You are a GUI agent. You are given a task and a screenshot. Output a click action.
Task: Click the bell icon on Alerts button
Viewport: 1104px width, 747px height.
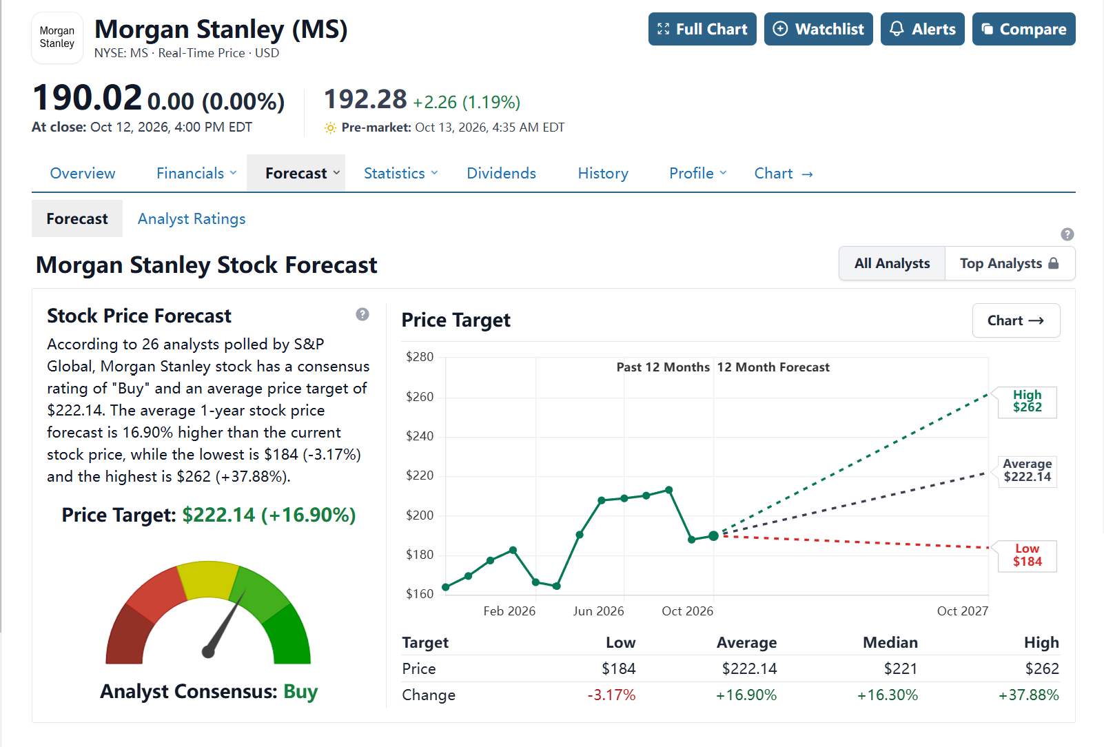(x=897, y=29)
